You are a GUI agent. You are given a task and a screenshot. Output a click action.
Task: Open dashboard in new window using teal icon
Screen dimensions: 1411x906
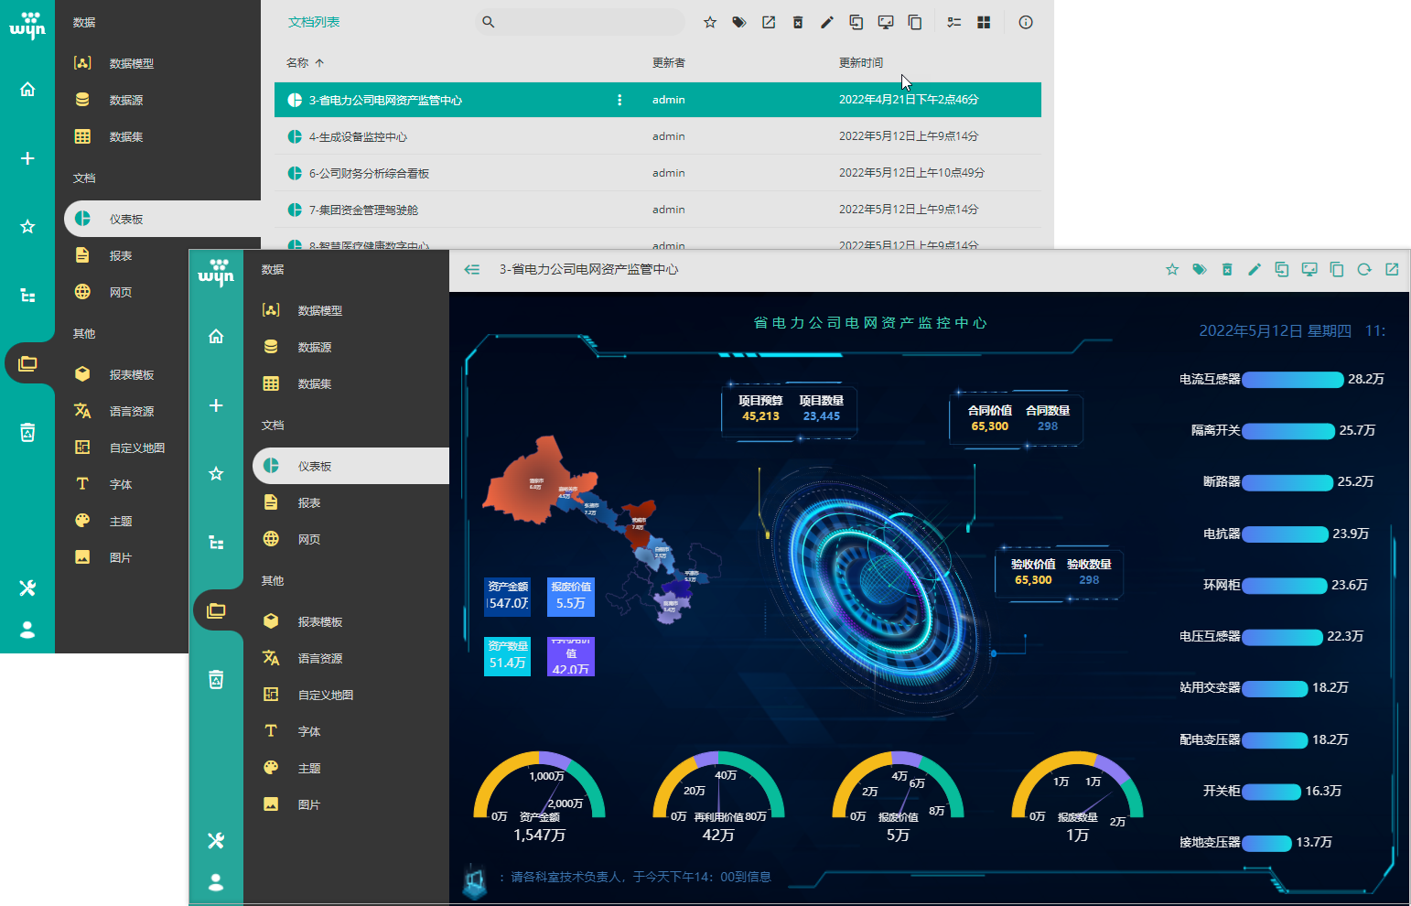point(1392,269)
